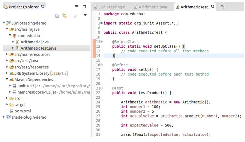Select the Project Explorer tab
Image resolution: width=245 pixels, height=142 pixels.
coord(24,7)
